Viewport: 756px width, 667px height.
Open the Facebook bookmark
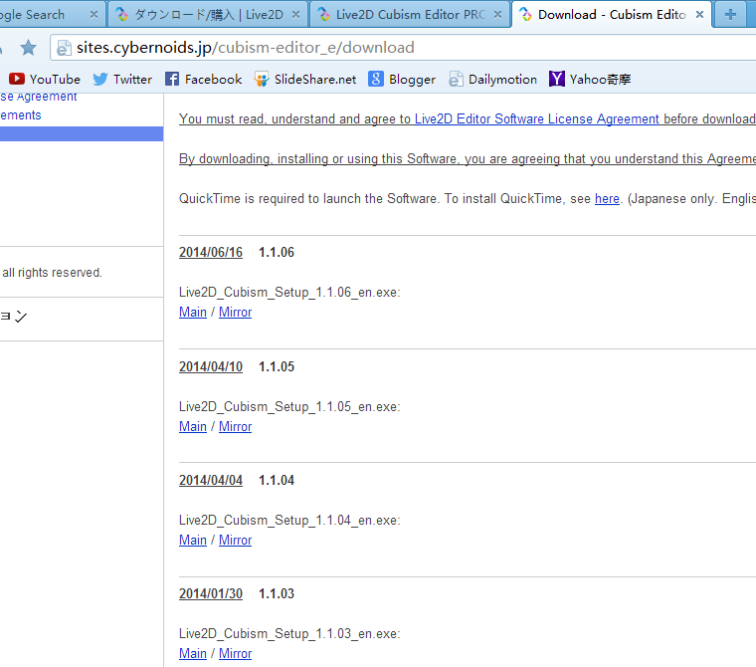[203, 80]
